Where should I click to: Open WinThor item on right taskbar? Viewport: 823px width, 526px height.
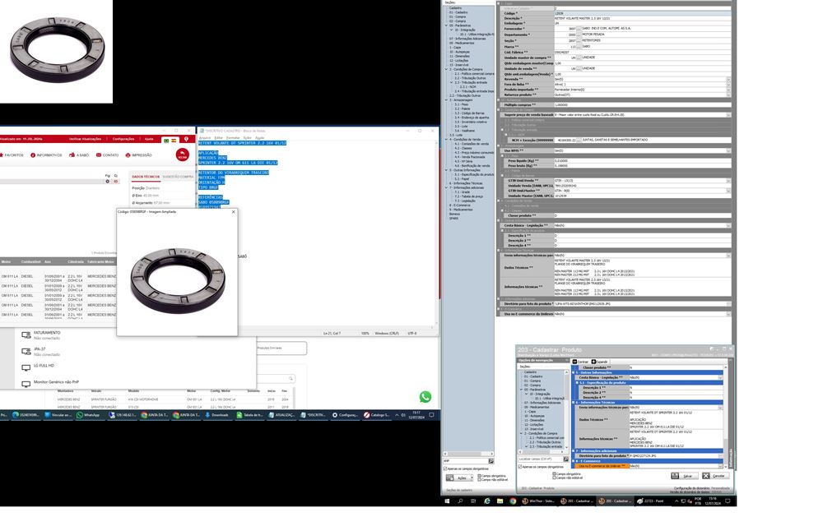point(538,501)
